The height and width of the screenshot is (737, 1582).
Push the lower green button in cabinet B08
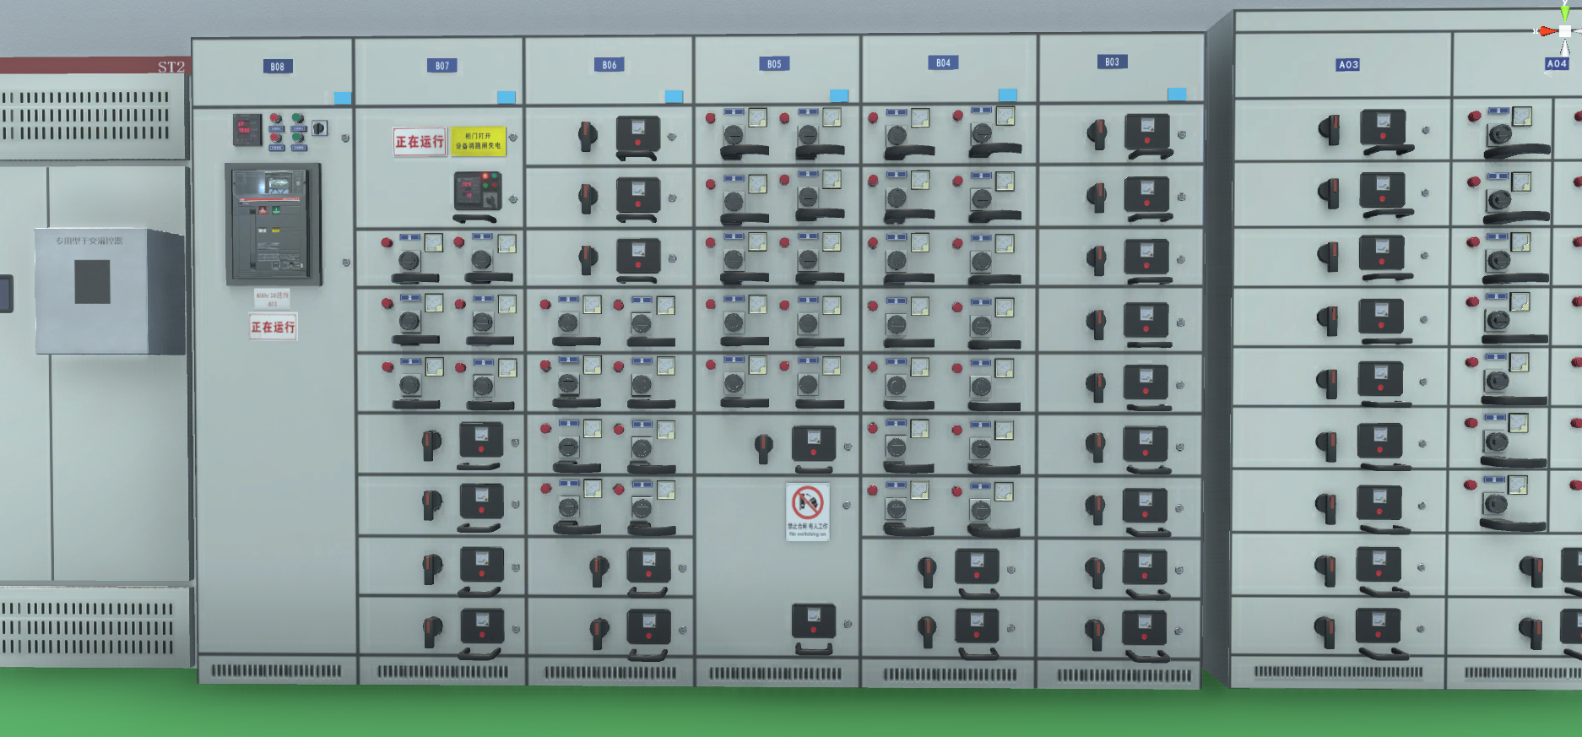pyautogui.click(x=298, y=138)
